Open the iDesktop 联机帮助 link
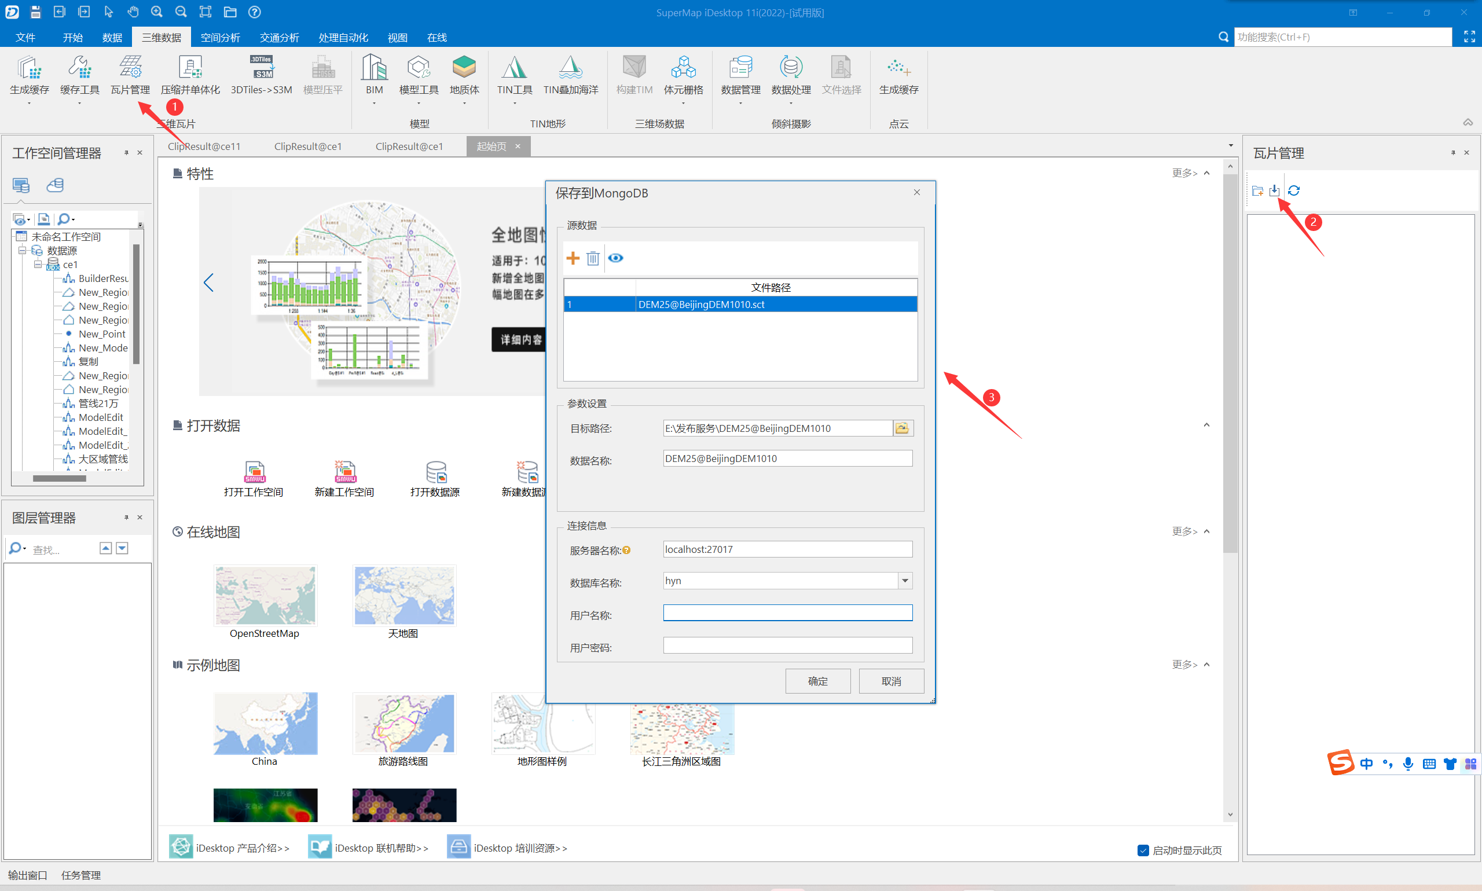 (x=380, y=848)
